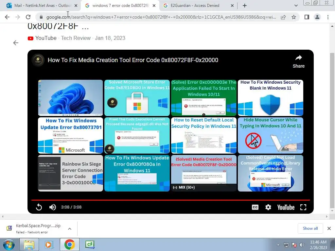
Task: Select the Chrome taskbar icon
Action: [69, 244]
